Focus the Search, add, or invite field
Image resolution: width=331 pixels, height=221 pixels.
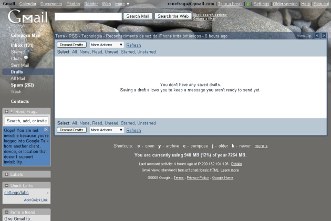(x=27, y=121)
